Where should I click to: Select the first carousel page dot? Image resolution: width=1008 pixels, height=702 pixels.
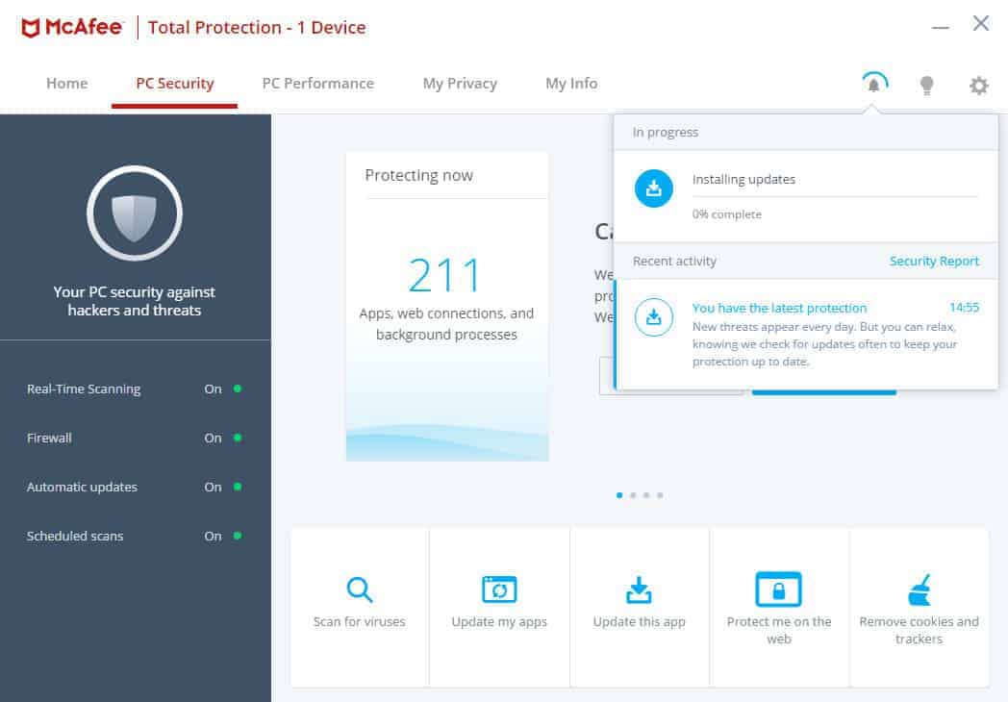coord(619,495)
